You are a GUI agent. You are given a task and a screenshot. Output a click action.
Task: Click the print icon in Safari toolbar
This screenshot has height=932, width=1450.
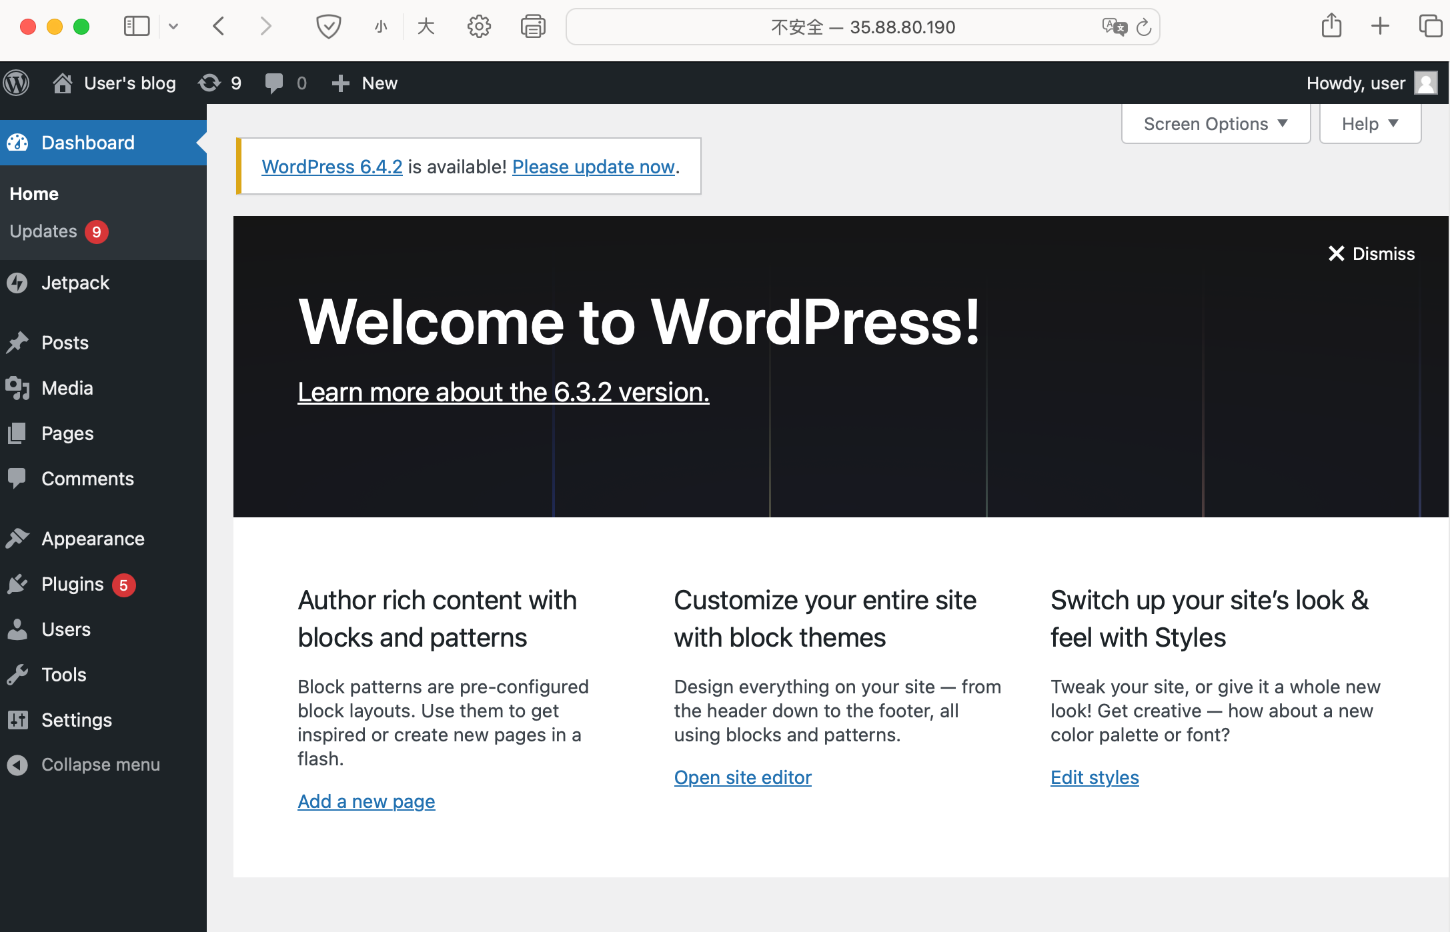click(533, 27)
